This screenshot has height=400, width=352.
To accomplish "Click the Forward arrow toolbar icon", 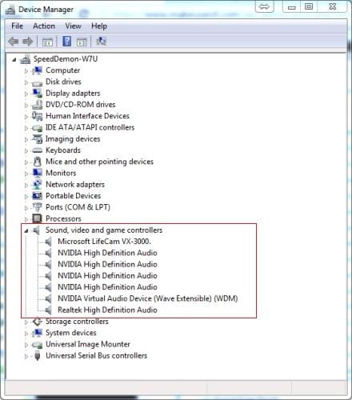I will 28,42.
